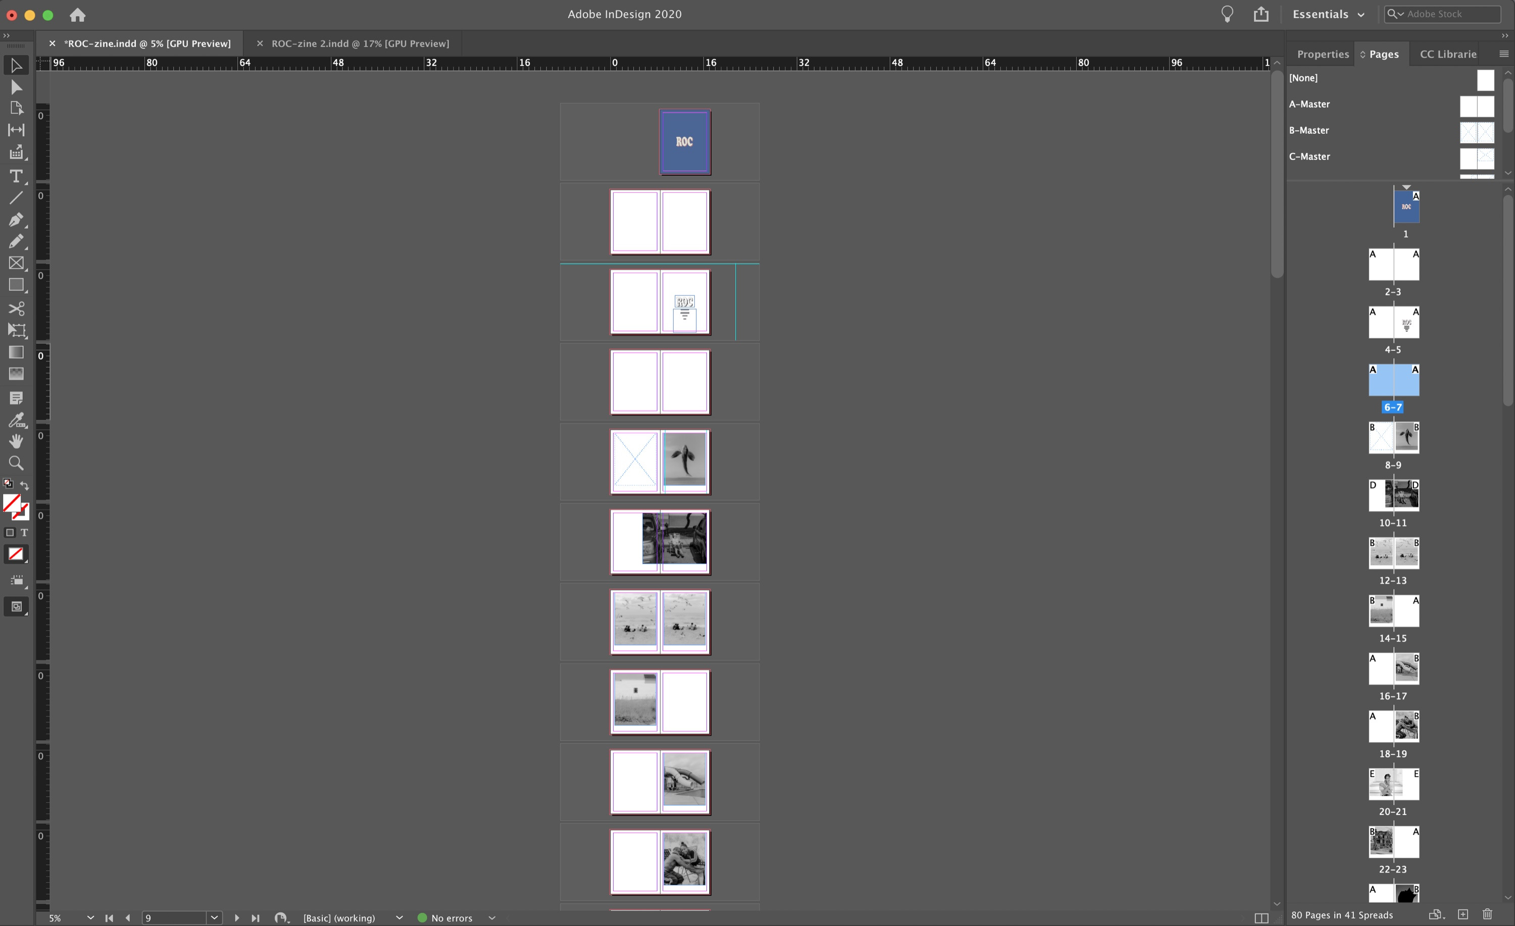1515x926 pixels.
Task: Toggle formatting affects text button
Action: 25,533
